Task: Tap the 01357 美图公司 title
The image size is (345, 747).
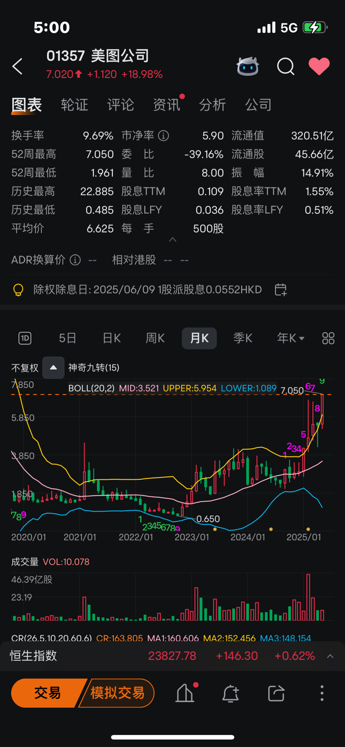Action: coord(98,56)
